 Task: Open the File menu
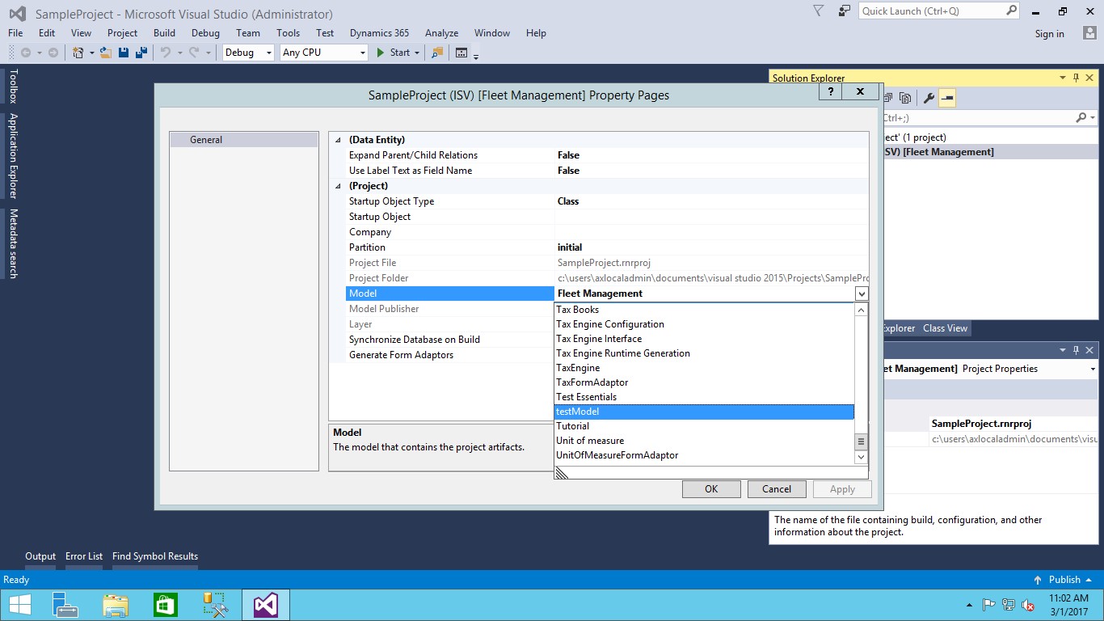click(x=15, y=33)
